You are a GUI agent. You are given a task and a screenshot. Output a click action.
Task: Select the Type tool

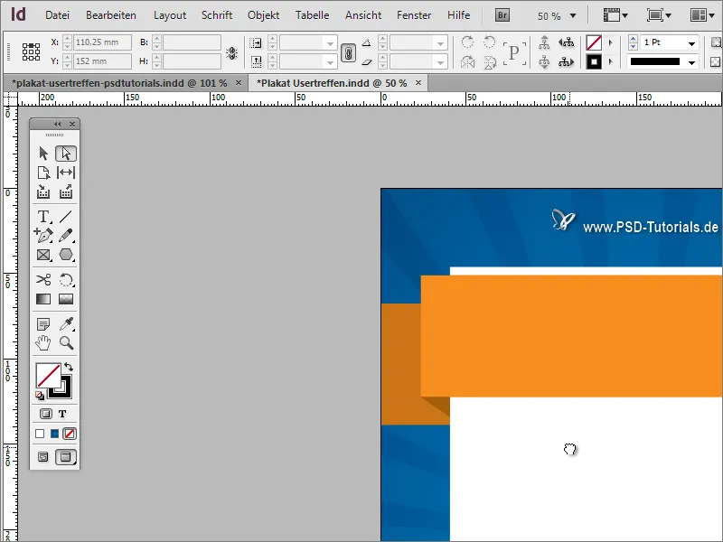tap(43, 216)
